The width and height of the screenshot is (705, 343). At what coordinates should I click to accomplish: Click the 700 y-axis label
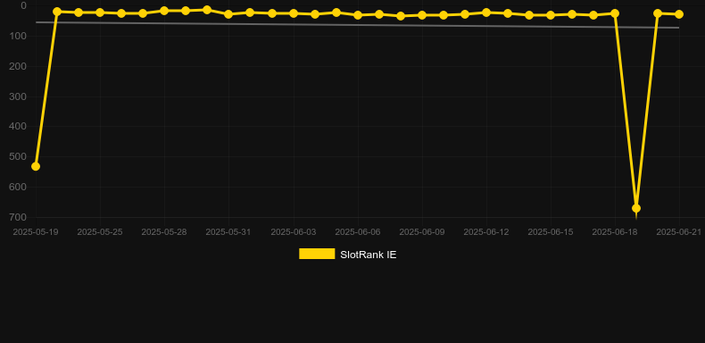tap(18, 217)
